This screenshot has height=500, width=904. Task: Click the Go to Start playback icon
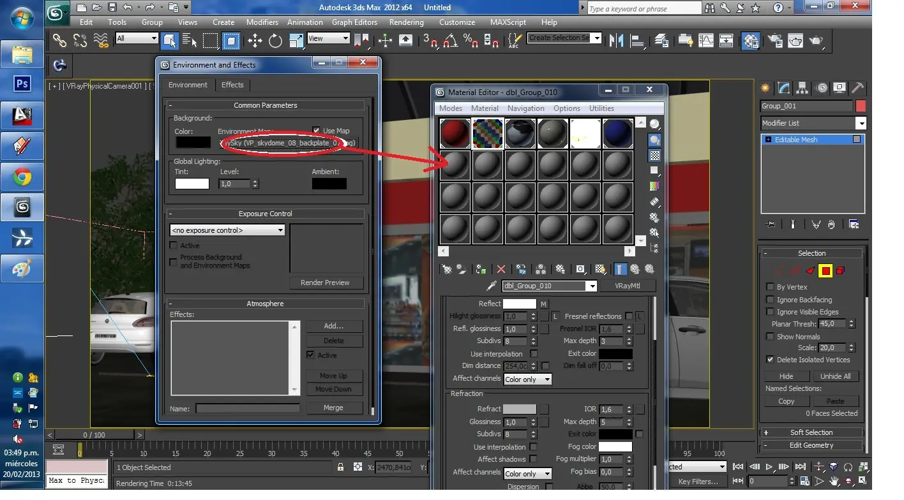[739, 467]
